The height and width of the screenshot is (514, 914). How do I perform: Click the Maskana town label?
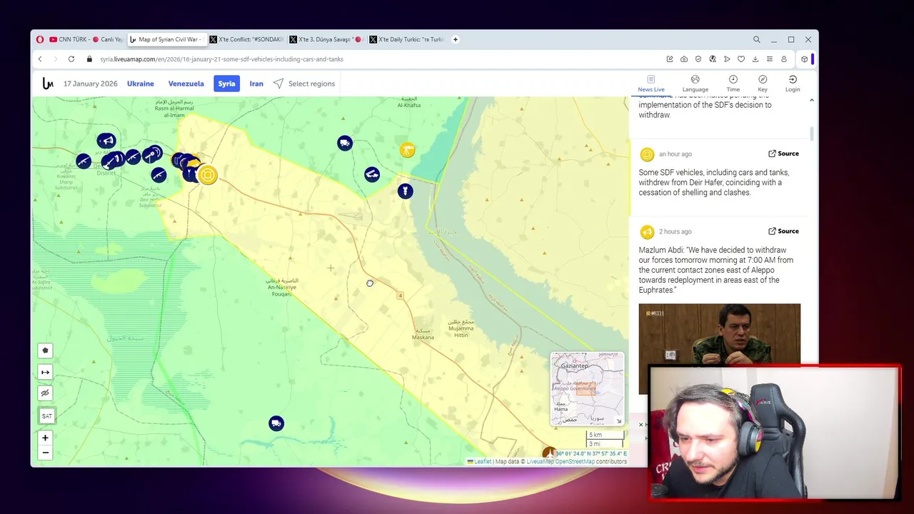click(x=423, y=335)
